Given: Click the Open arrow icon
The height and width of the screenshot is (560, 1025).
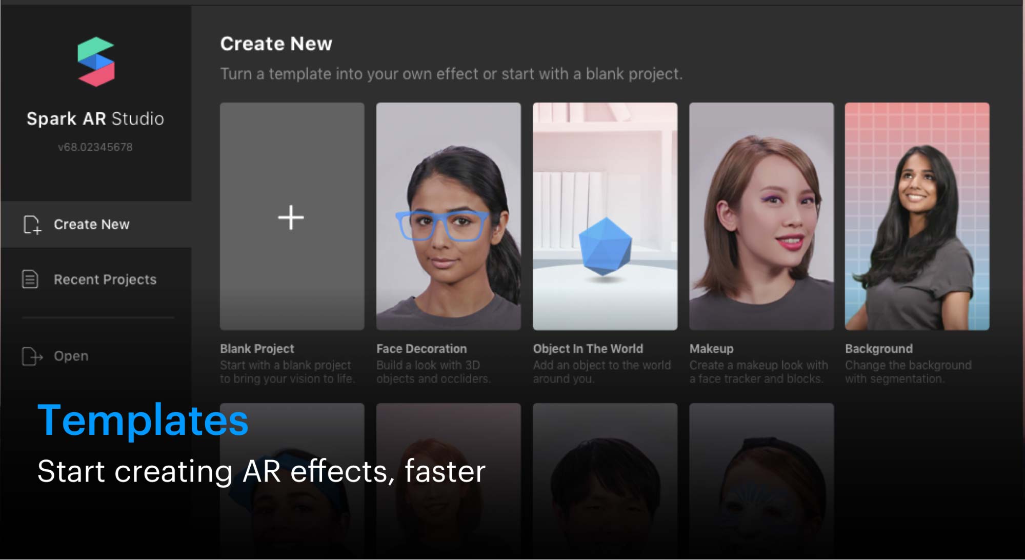Looking at the screenshot, I should (x=32, y=356).
